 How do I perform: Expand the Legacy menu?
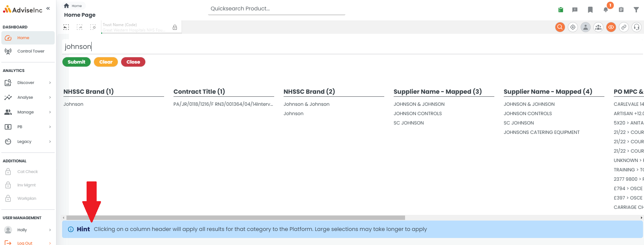point(28,142)
